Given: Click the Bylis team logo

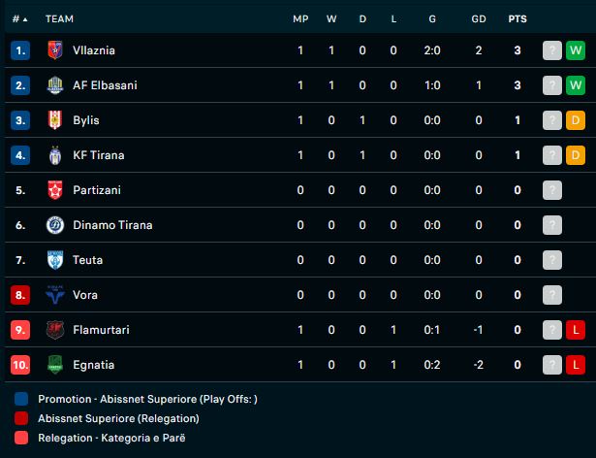Looking at the screenshot, I should 54,120.
